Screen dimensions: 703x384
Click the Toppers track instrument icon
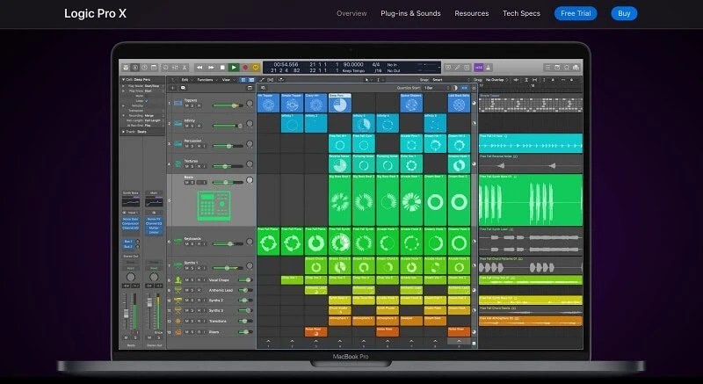click(178, 103)
